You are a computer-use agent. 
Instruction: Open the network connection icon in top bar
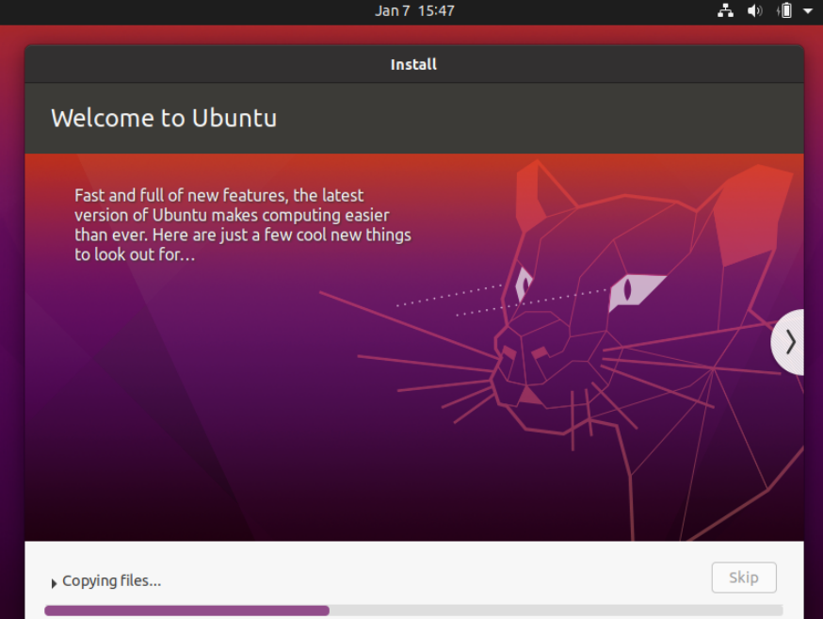tap(725, 10)
